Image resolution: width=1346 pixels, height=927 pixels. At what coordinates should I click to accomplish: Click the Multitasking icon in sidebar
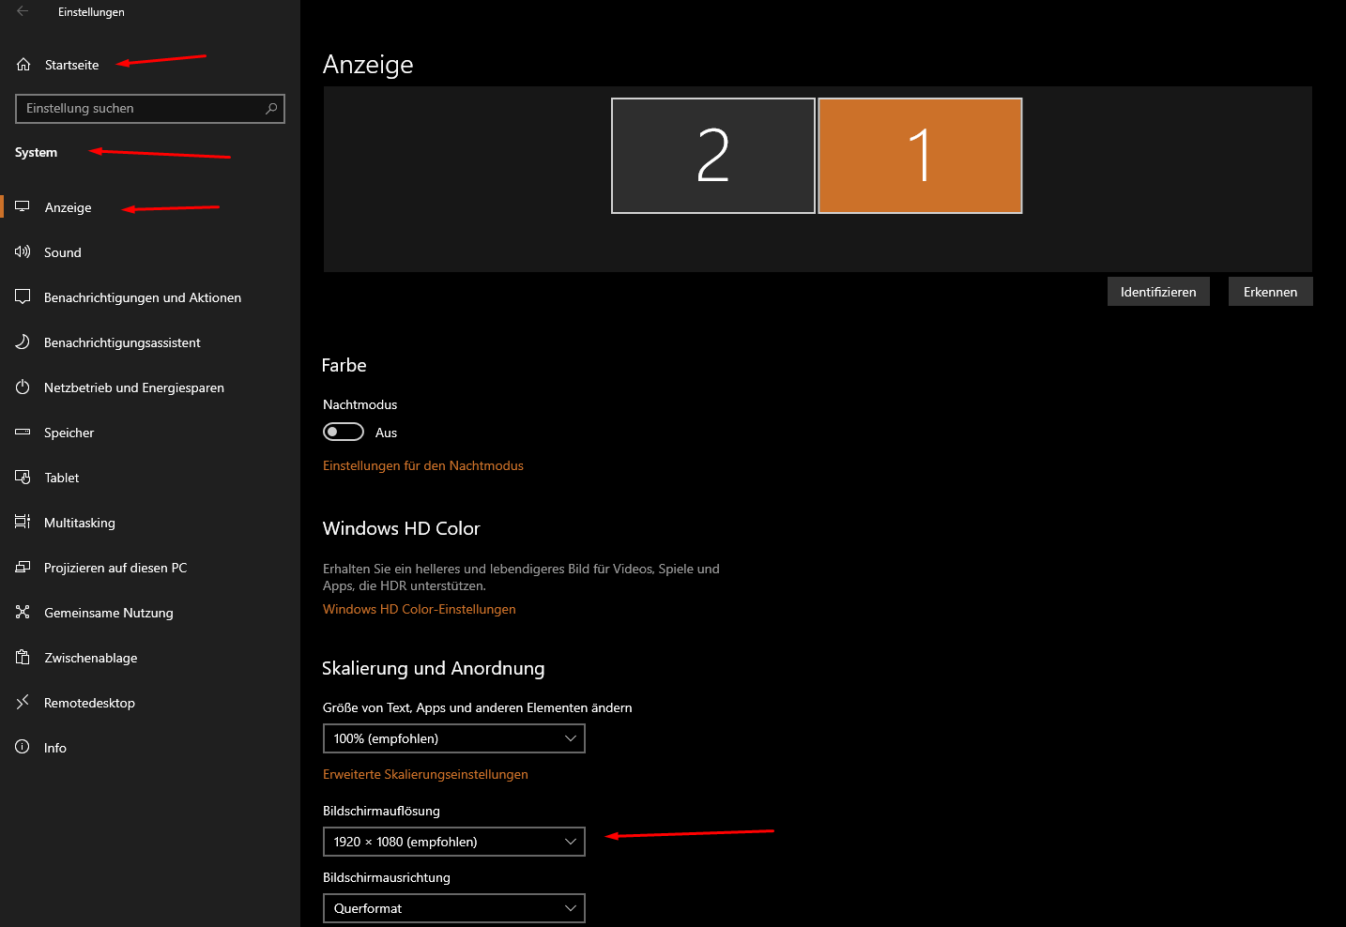point(23,522)
